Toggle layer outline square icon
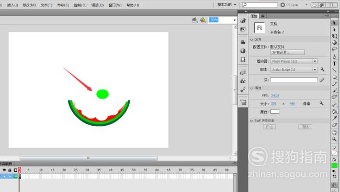340x192 pixels. click(x=15, y=170)
